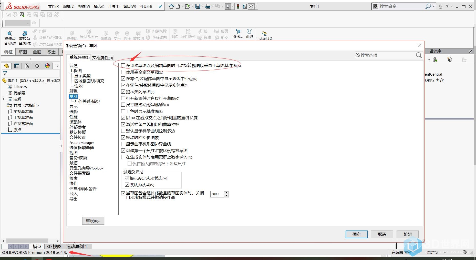Uncheck 拖动时的幻影图象 checkbox
476x260 pixels.
(x=123, y=137)
